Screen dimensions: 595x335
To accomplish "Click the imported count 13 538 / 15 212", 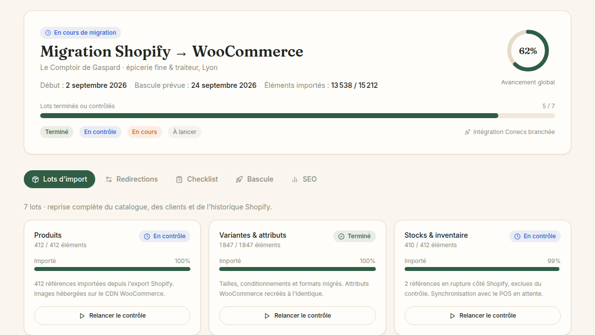I will [x=355, y=85].
